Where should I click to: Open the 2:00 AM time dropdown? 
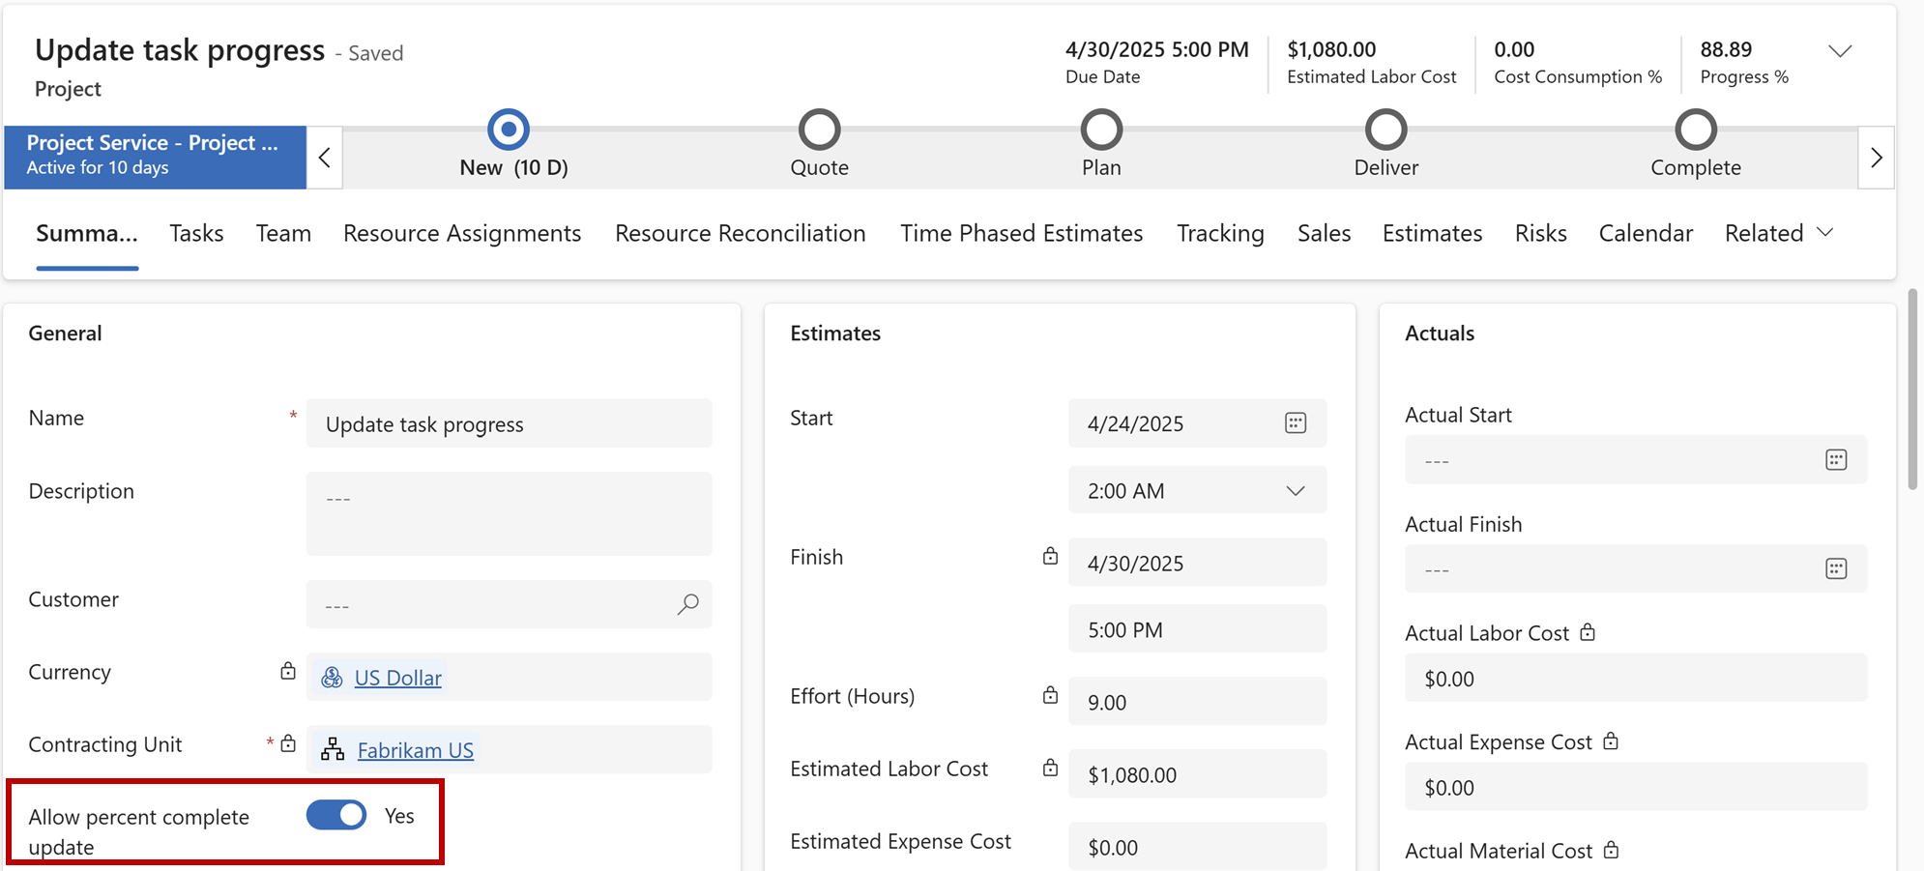coord(1296,490)
